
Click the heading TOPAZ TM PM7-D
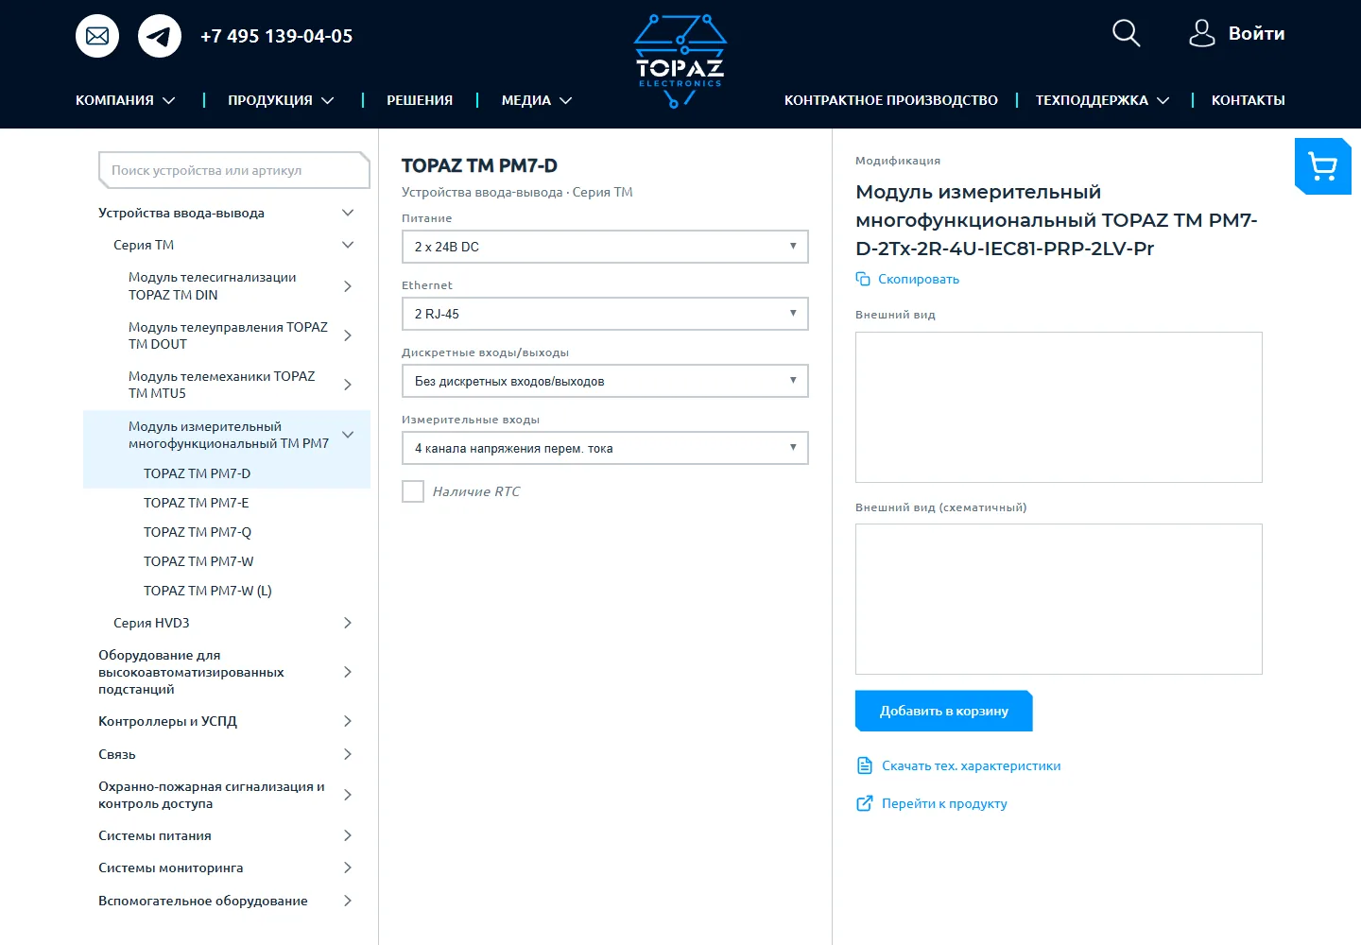(x=479, y=165)
